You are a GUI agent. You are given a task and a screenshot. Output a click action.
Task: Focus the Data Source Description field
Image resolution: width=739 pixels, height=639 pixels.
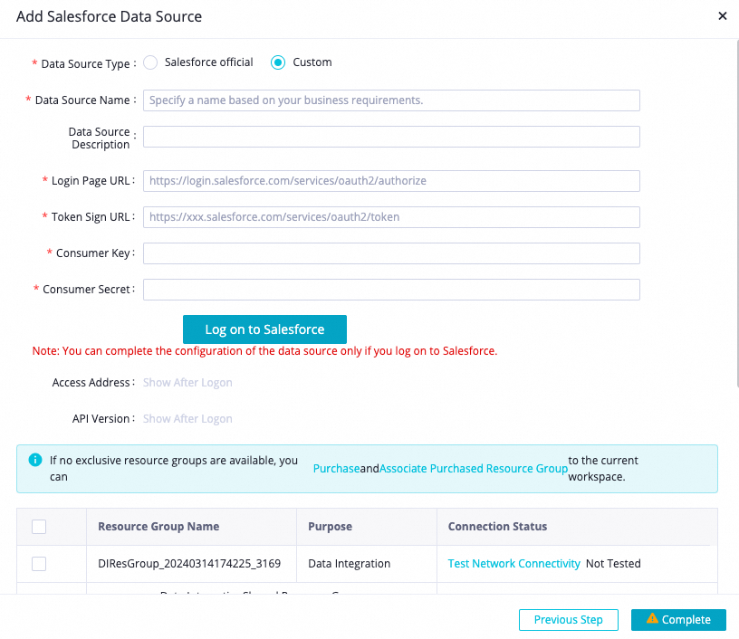[391, 137]
